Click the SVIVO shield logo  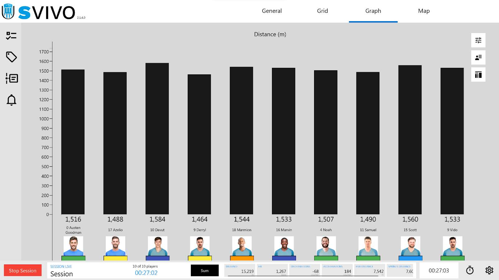(8, 12)
